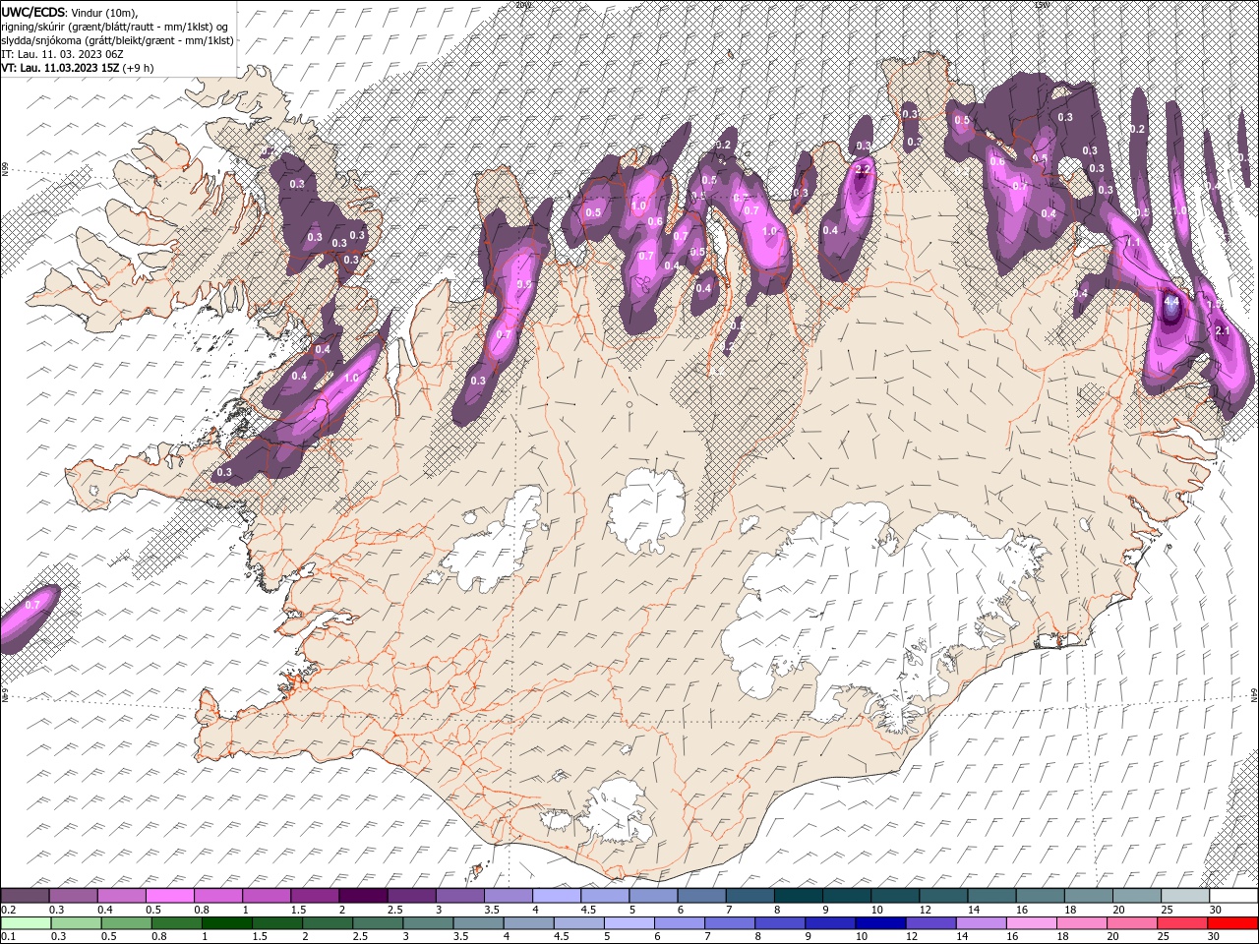Click the 20W longitude label at top edge
Viewport: 1259px width, 944px height.
click(x=522, y=5)
